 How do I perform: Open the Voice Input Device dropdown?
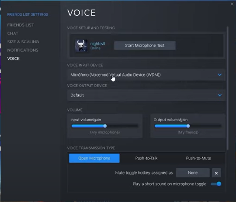[146, 75]
